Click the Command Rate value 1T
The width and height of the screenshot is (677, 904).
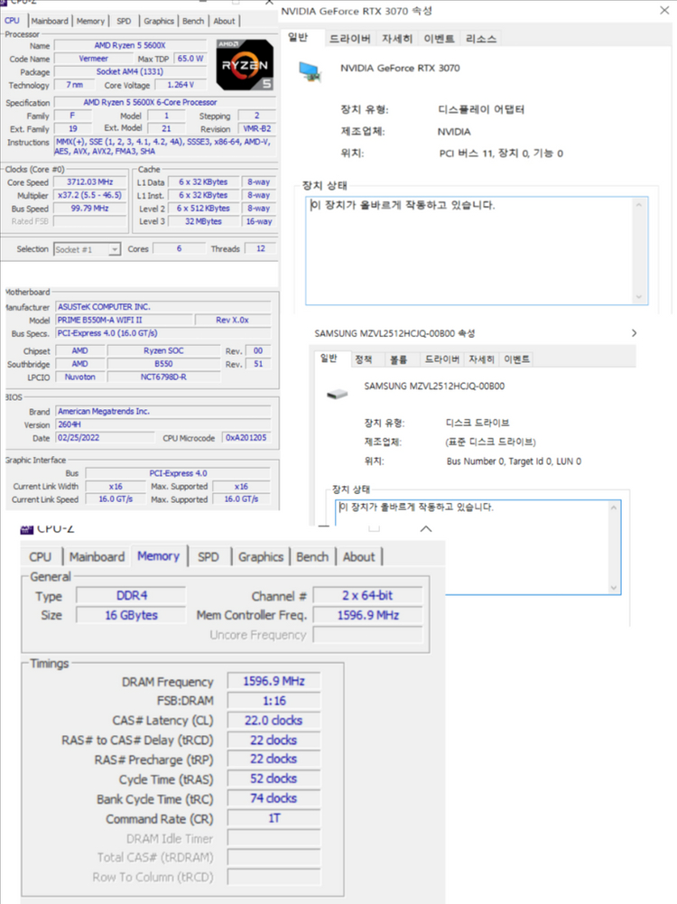pos(274,818)
